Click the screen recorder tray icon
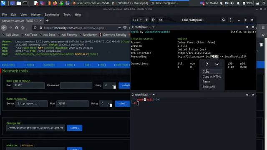267x150 pixels. (x=227, y=3)
